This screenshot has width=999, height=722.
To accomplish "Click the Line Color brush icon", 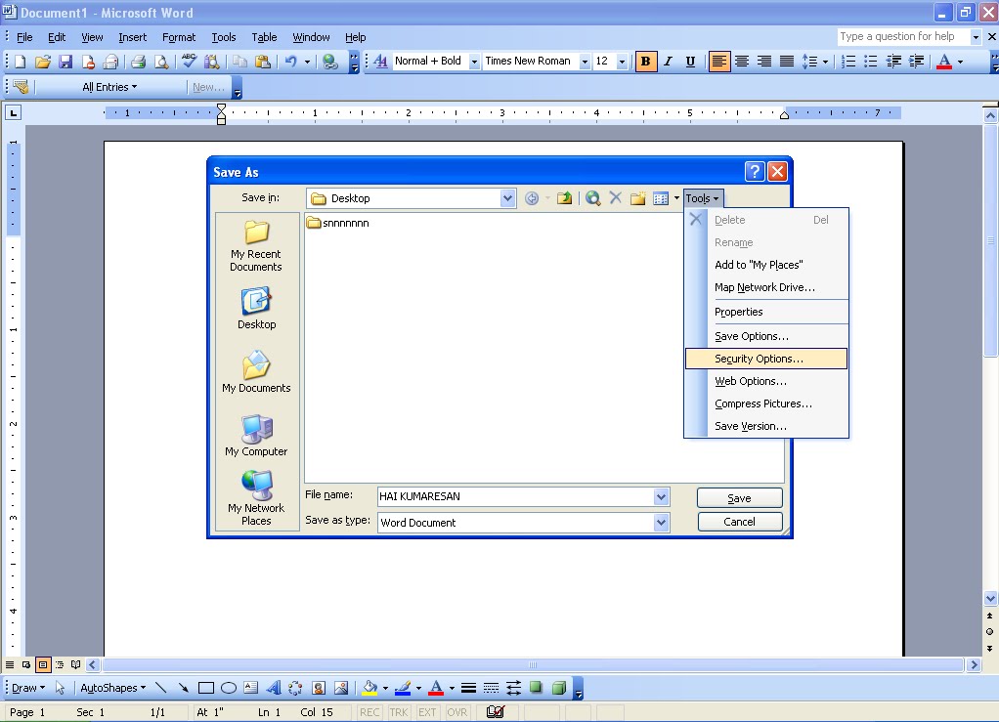I will click(x=403, y=688).
